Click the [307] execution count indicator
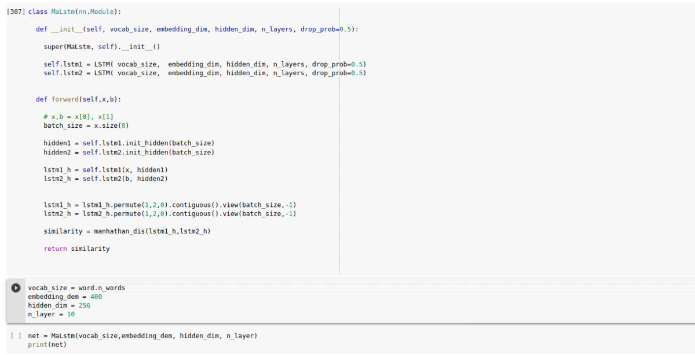This screenshot has height=355, width=695. point(16,12)
